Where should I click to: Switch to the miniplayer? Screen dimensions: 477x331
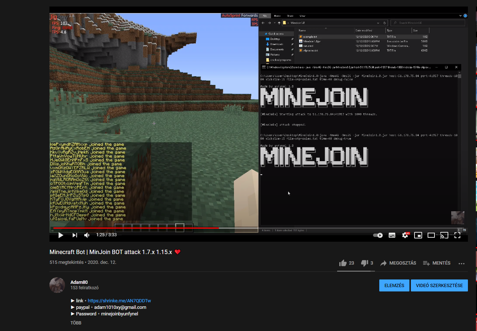(418, 235)
